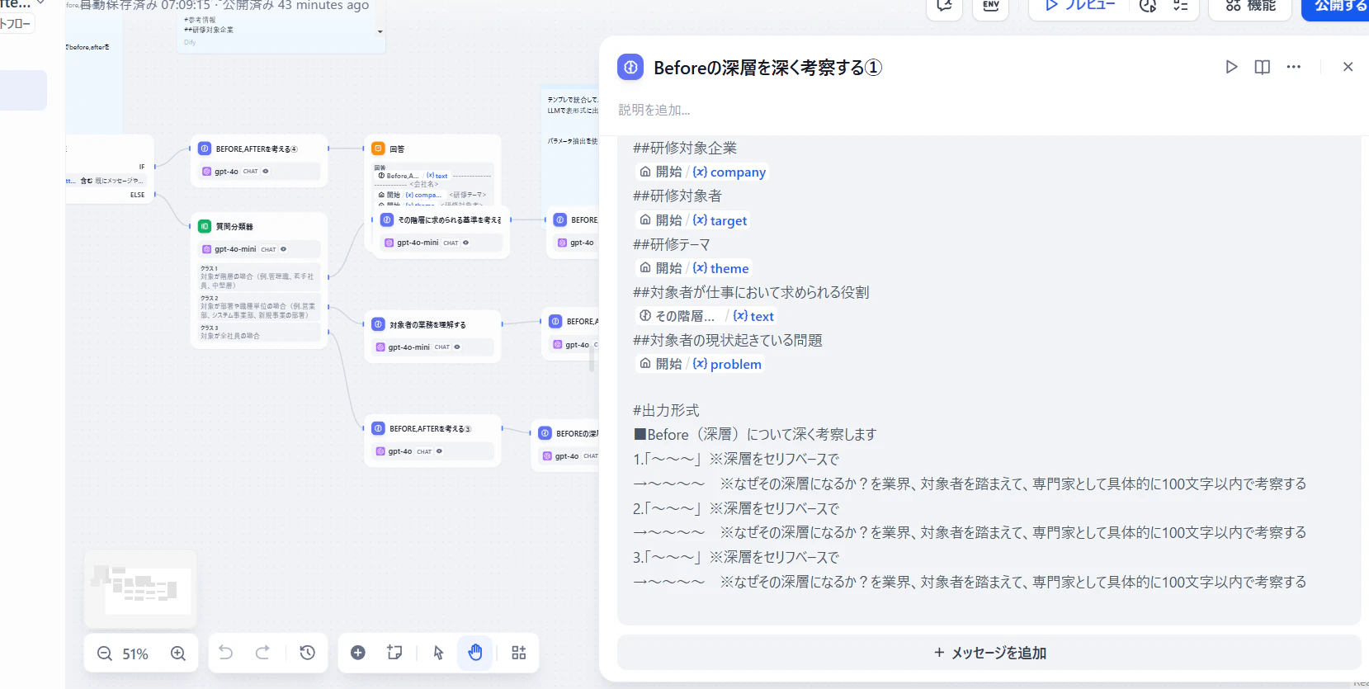The image size is (1369, 689).
Task: Open the version history clock icon
Action: 307,653
